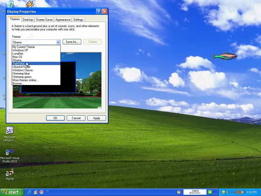Open the Microsoft Office F... desktop shortcut
Image resolution: width=261 pixels, height=196 pixels.
click(10, 134)
